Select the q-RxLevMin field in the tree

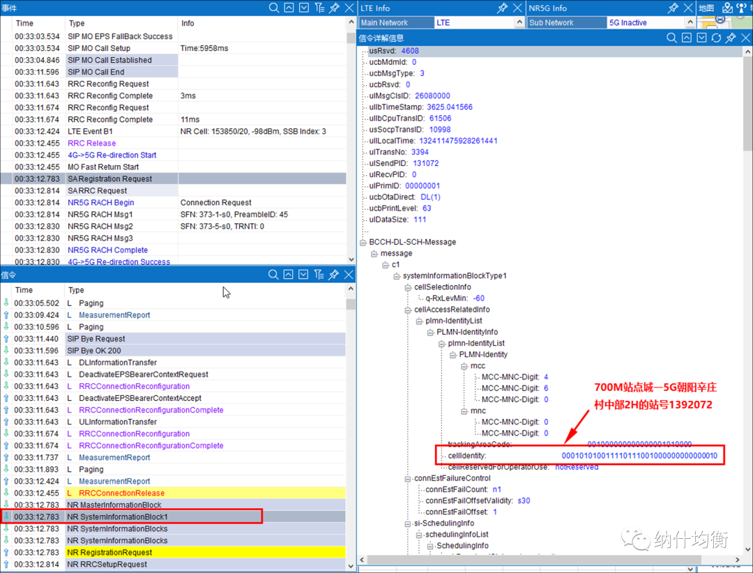pyautogui.click(x=455, y=298)
